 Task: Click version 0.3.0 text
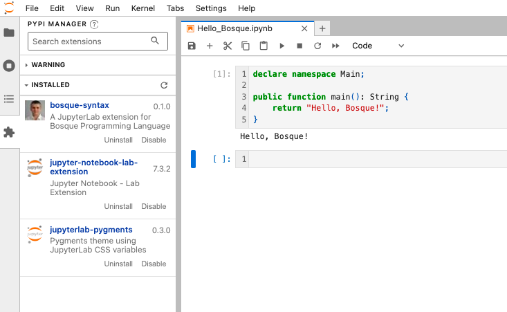161,230
